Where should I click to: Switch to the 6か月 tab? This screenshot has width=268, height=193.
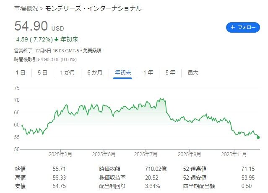click(x=94, y=72)
